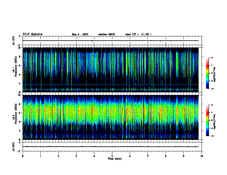
Task: Click the ch.1 voltage waveform trace panel
Action: coord(112,41)
